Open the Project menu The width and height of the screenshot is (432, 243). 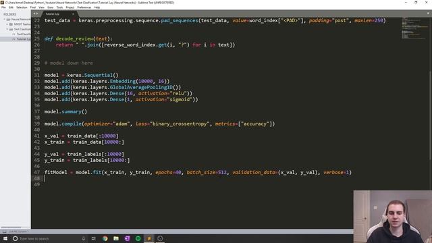coord(70,7)
